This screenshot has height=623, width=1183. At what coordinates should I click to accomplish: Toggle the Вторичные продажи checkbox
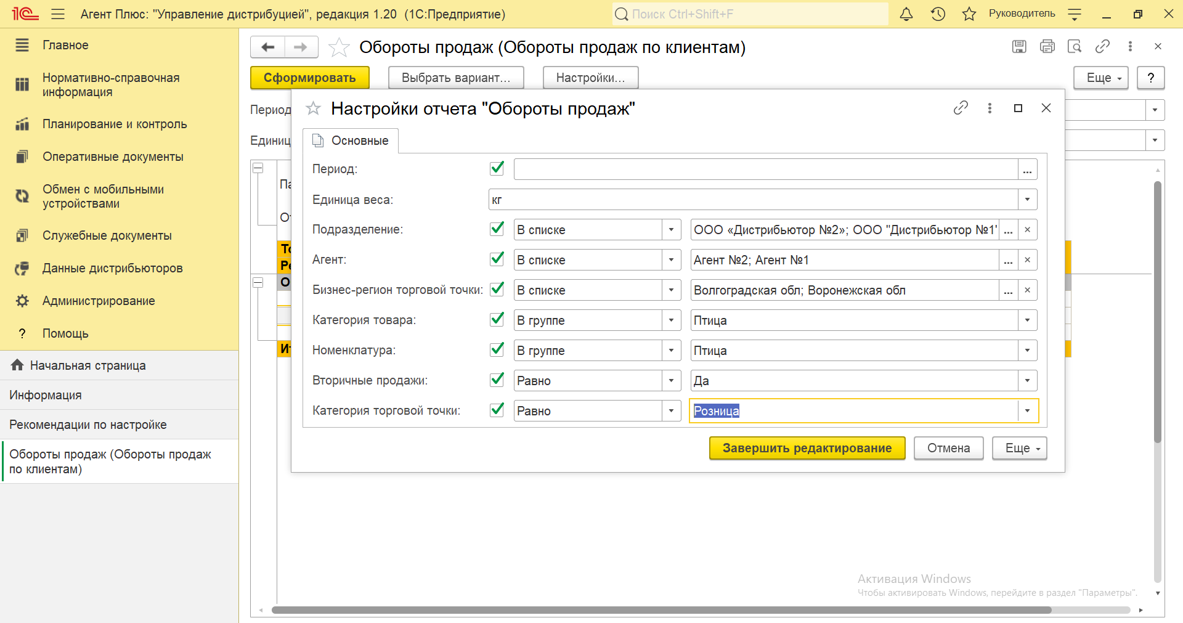click(x=497, y=380)
